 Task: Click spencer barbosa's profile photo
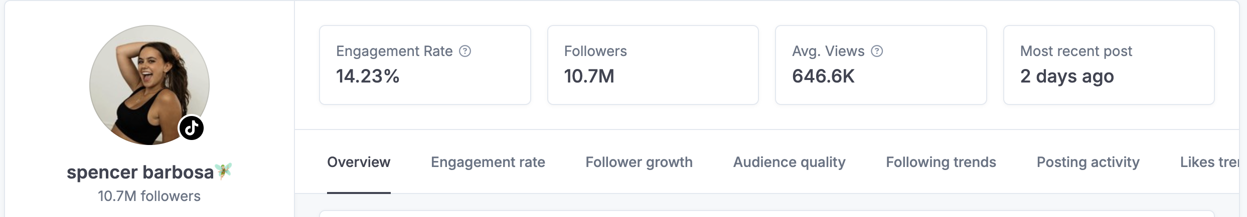(x=149, y=85)
